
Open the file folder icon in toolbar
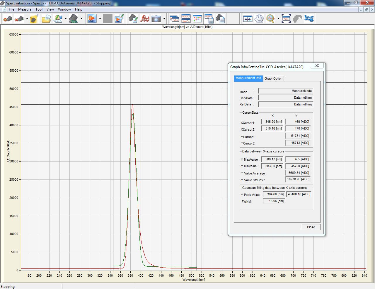tap(46, 19)
